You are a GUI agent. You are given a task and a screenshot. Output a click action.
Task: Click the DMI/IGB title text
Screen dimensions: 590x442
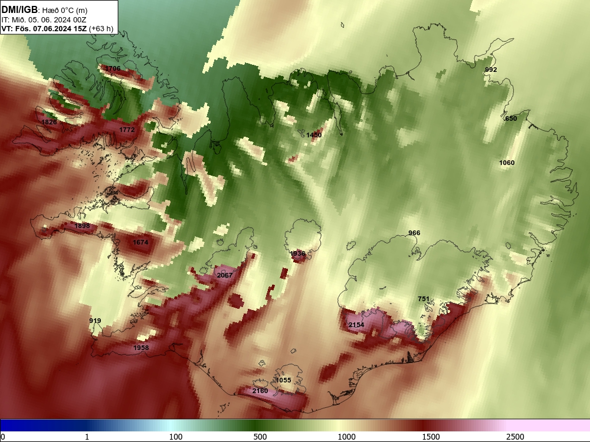pos(19,10)
